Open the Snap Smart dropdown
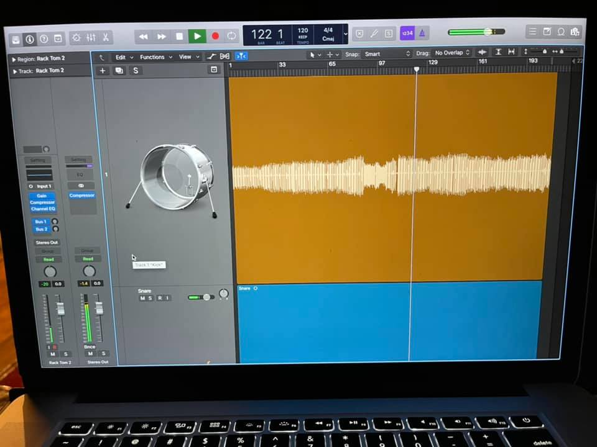 click(x=387, y=54)
